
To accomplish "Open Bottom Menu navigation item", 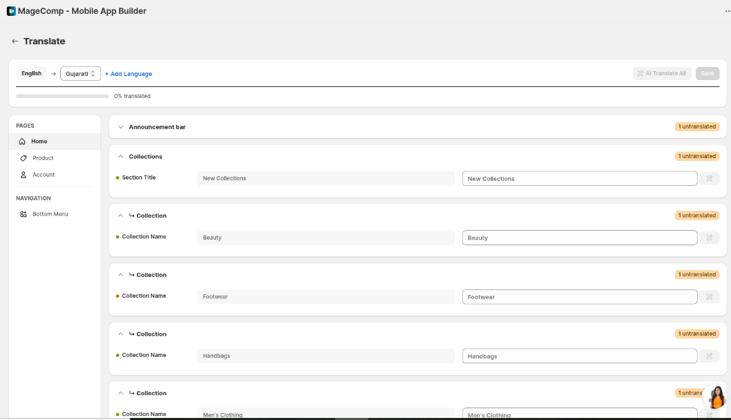I will 50,214.
